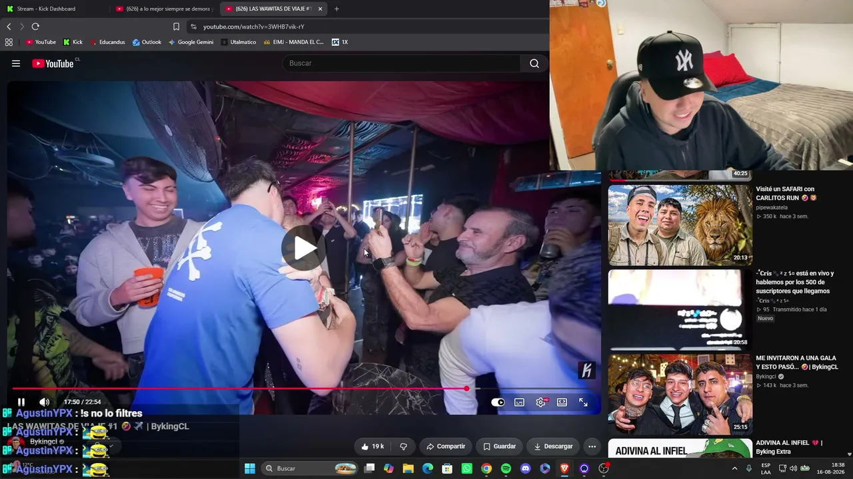Open the EIMJ - MANDA EL C... bookmark
The width and height of the screenshot is (853, 479).
[x=293, y=42]
